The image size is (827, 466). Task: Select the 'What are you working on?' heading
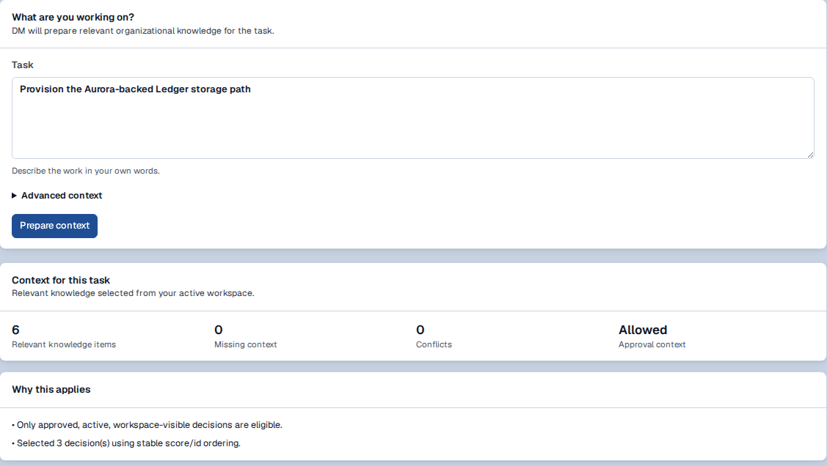(73, 18)
